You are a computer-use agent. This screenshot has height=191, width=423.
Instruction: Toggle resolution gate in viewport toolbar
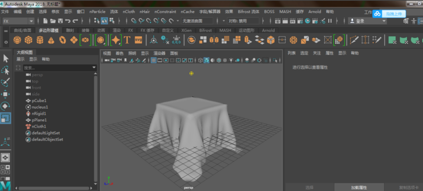[x=166, y=60]
